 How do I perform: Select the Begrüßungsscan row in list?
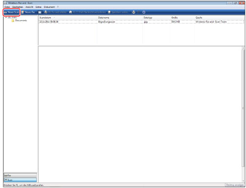(x=141, y=22)
